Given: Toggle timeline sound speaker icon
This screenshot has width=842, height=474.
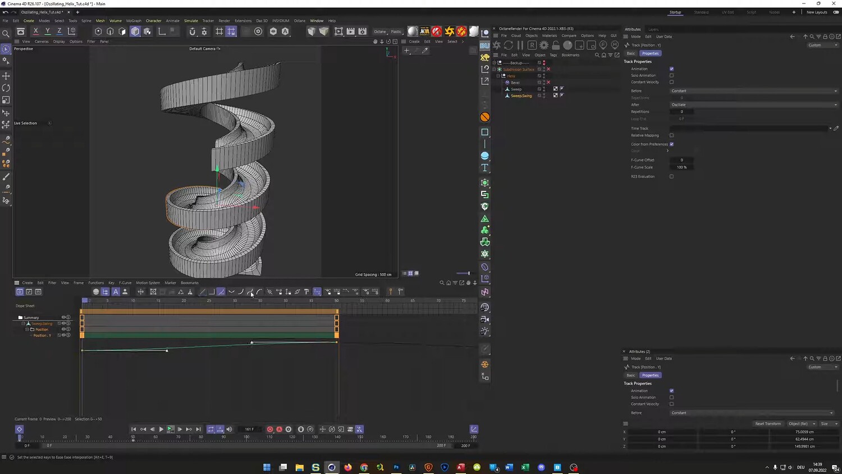Looking at the screenshot, I should 229,429.
